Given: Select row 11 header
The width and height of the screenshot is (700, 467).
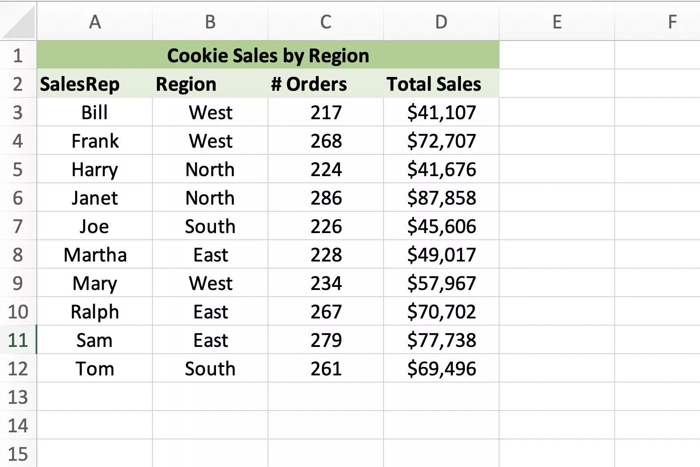Looking at the screenshot, I should pyautogui.click(x=18, y=340).
